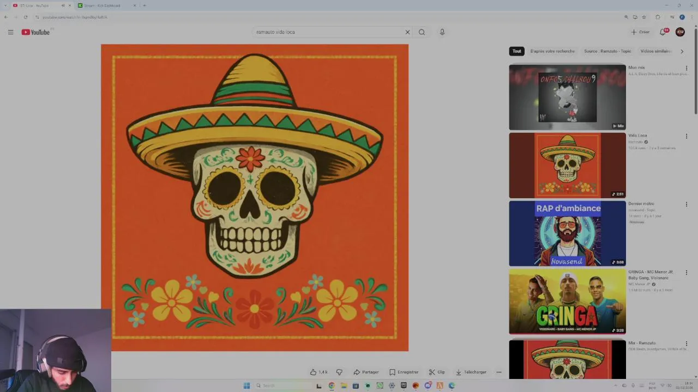This screenshot has height=392, width=698.
Task: Open options menu for Vida Loca video
Action: (x=687, y=136)
